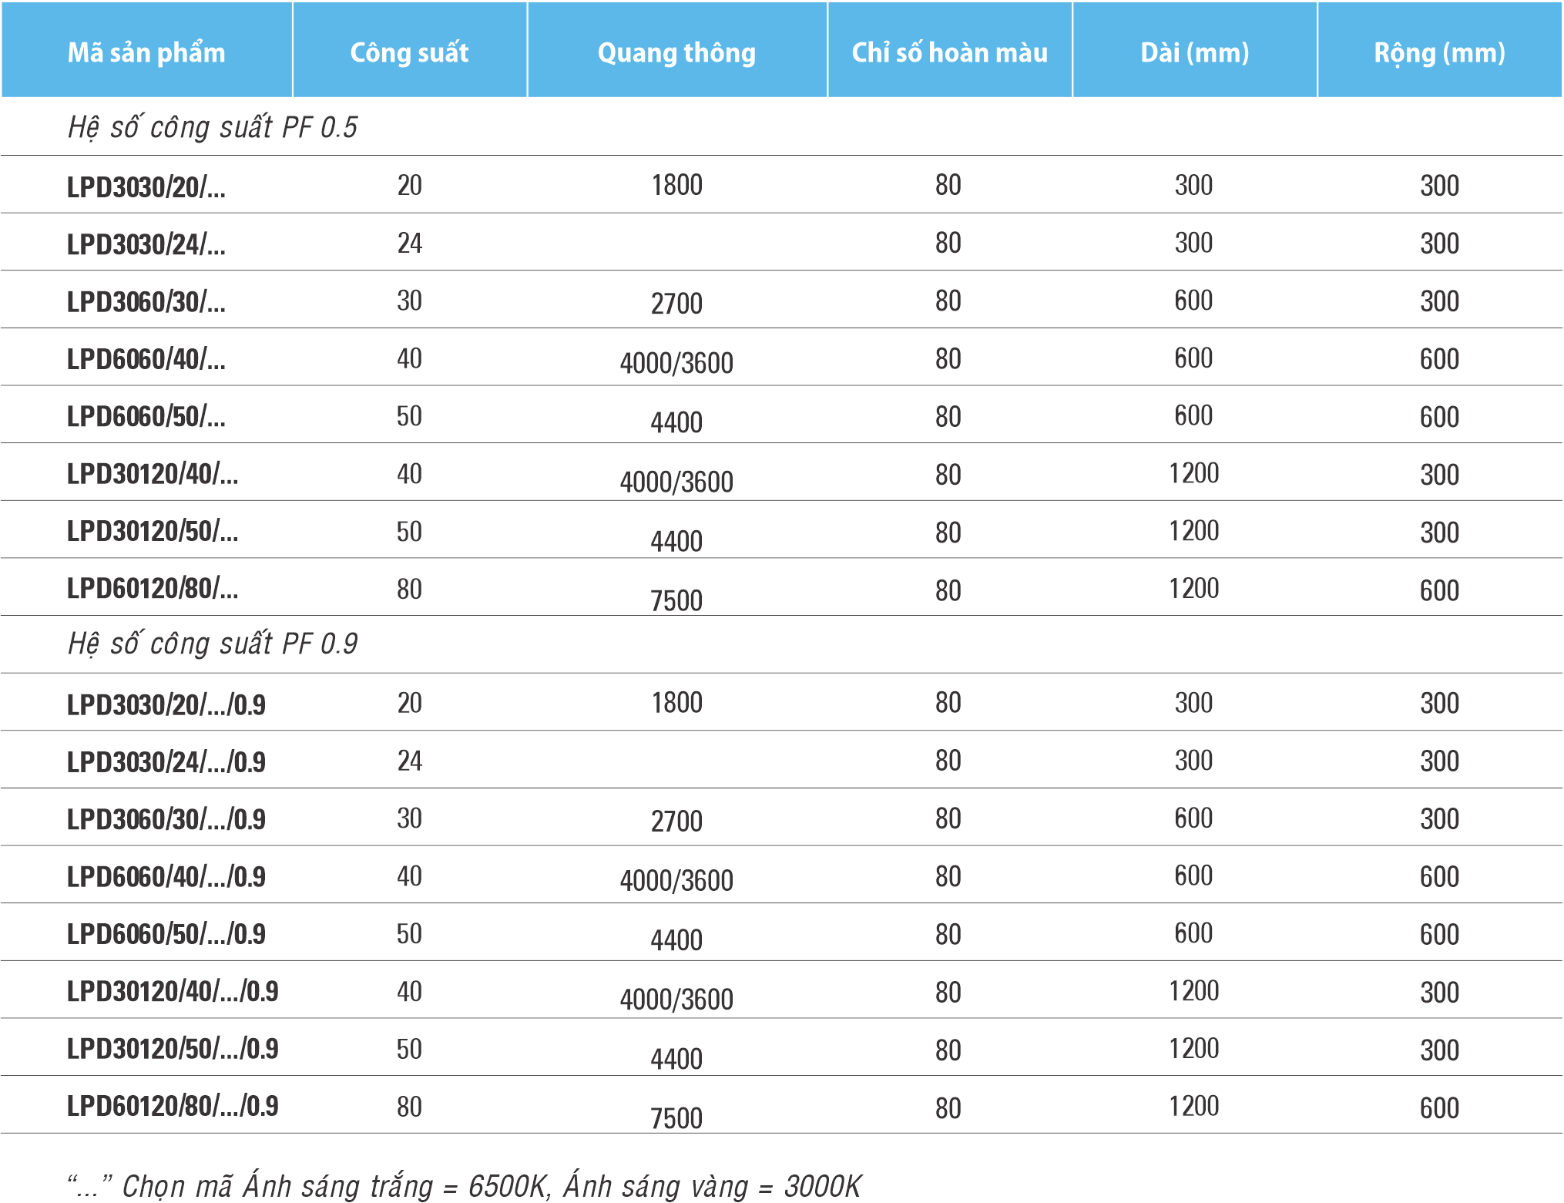Viewport: 1564px width, 1203px height.
Task: Click product code LPD6060/50/.../0.9
Action: click(166, 934)
